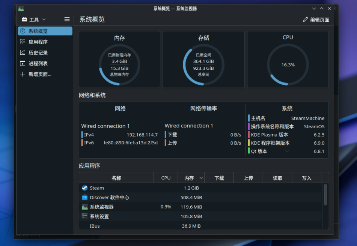The width and height of the screenshot is (357, 246).
Task: Click the CPU 16.3% ring chart
Action: (x=288, y=65)
